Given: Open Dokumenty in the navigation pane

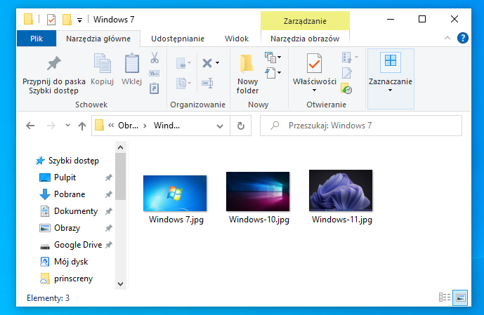Looking at the screenshot, I should 76,211.
